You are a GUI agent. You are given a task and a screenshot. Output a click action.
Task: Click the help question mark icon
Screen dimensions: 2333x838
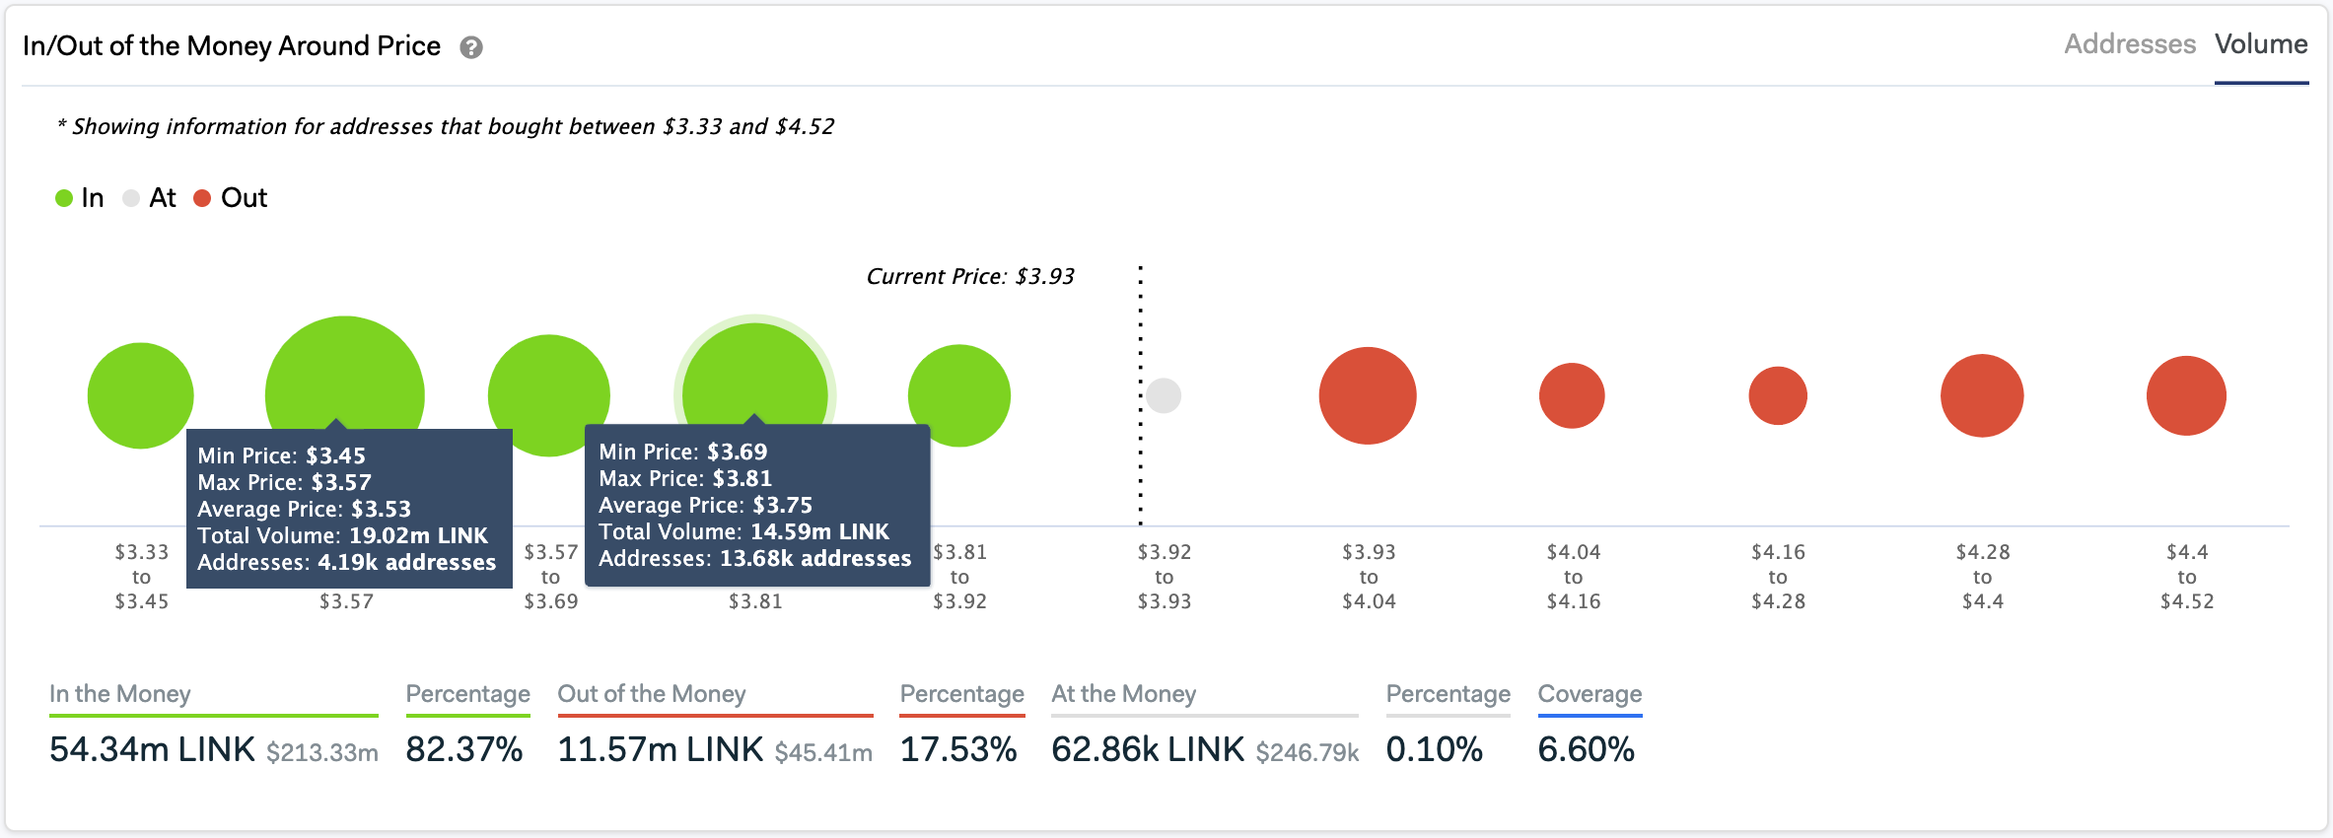click(471, 47)
